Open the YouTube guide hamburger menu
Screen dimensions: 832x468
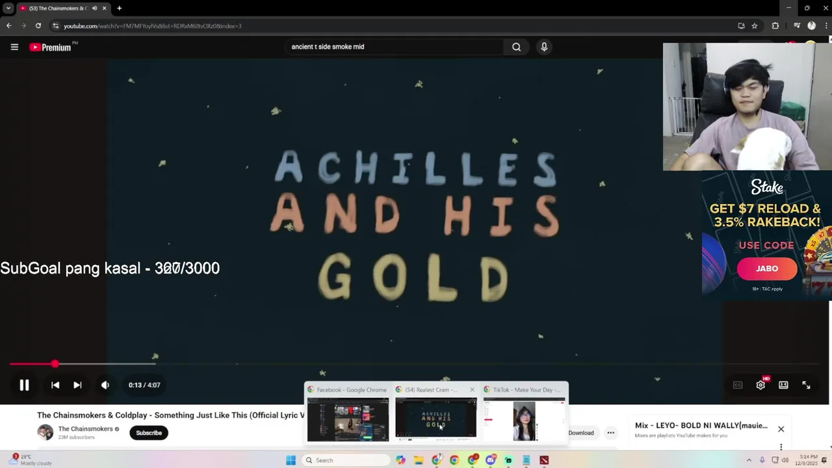[x=14, y=47]
